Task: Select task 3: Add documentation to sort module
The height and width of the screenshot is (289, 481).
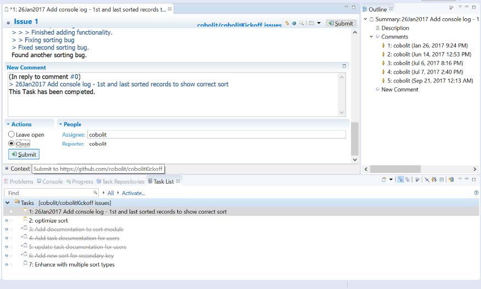Action: coord(76,229)
